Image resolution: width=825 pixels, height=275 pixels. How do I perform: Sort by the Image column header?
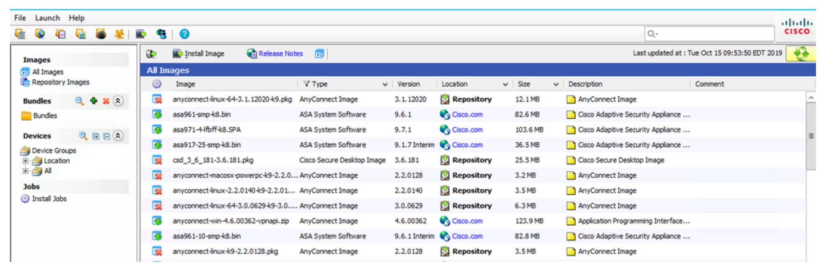click(x=186, y=84)
